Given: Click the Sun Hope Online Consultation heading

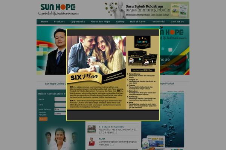Looking at the screenshot, I should (x=56, y=84).
